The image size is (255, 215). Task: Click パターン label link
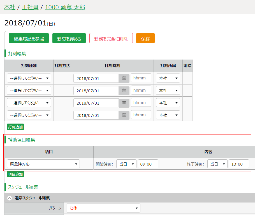(55, 208)
